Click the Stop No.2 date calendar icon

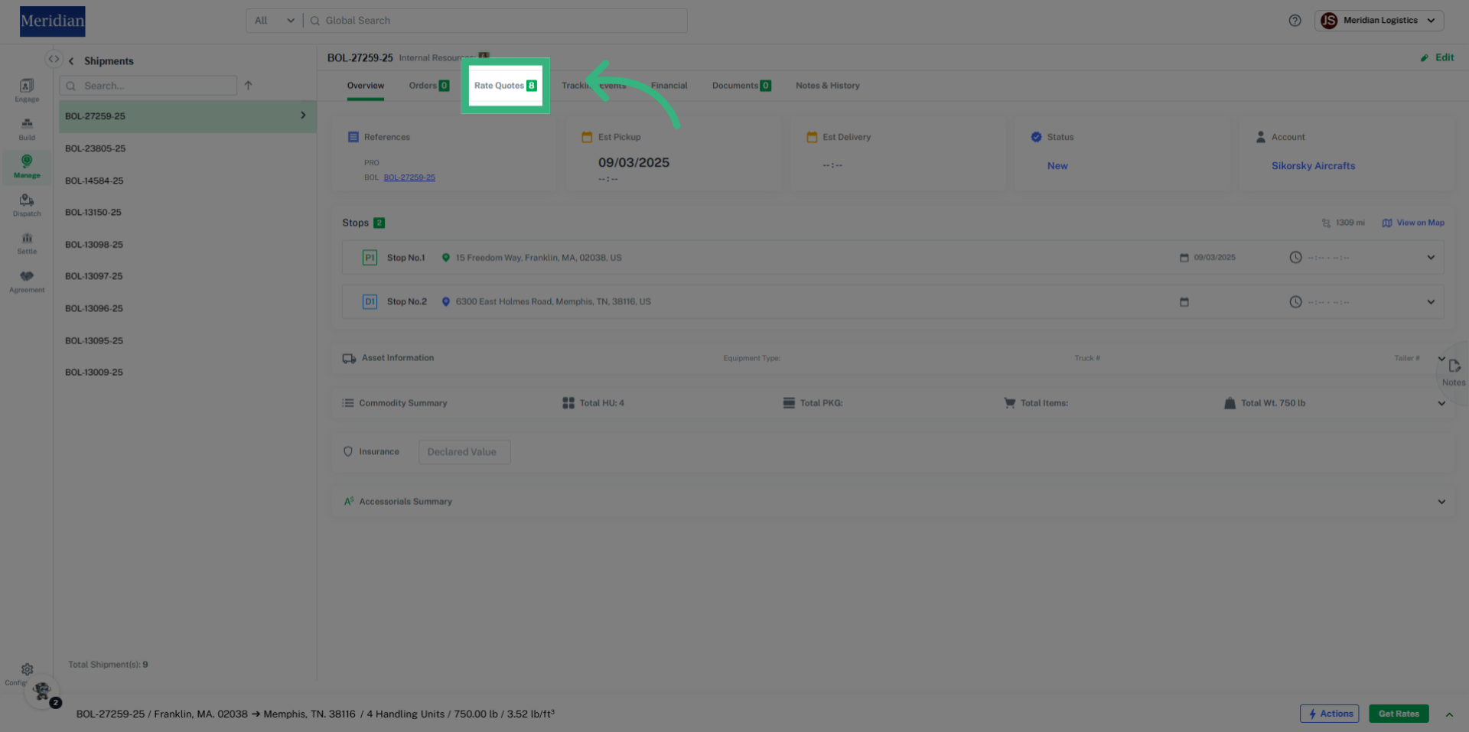1184,302
